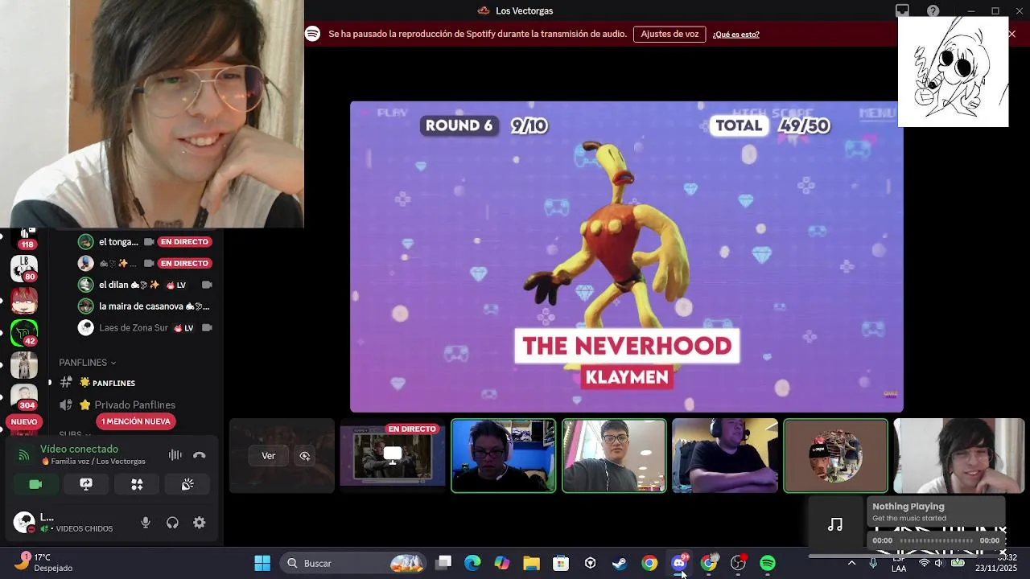Click the music note widget icon
The width and height of the screenshot is (1030, 579).
tap(835, 524)
